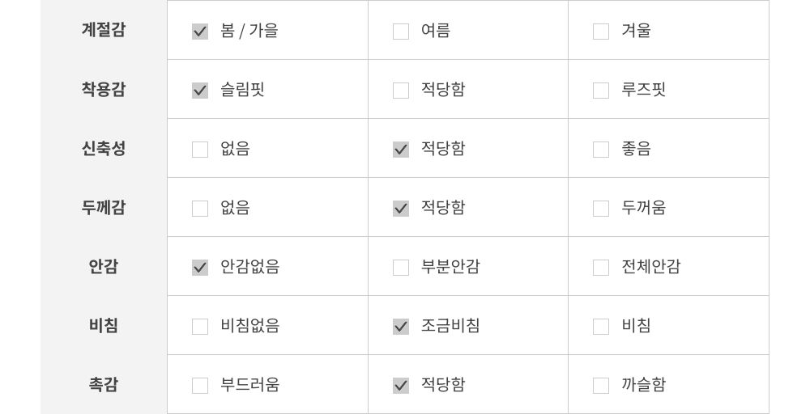Select the 까슬함 checkbox
The width and height of the screenshot is (810, 414).
[601, 386]
